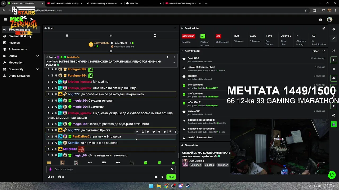This screenshot has width=339, height=190.
Task: Select the Just Chatting category link
Action: pyautogui.click(x=197, y=161)
